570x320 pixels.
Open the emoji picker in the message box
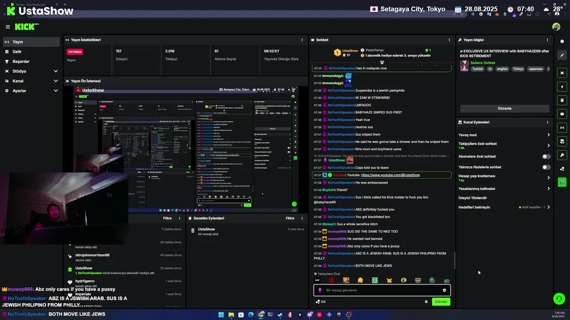coord(444,290)
